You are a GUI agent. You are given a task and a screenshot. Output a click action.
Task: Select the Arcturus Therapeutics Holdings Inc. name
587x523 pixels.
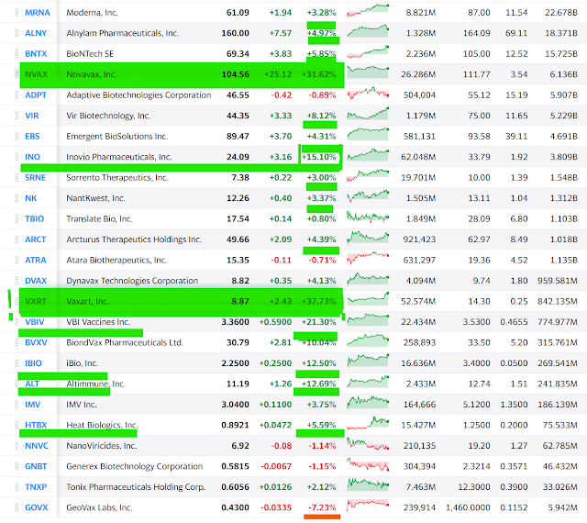134,239
